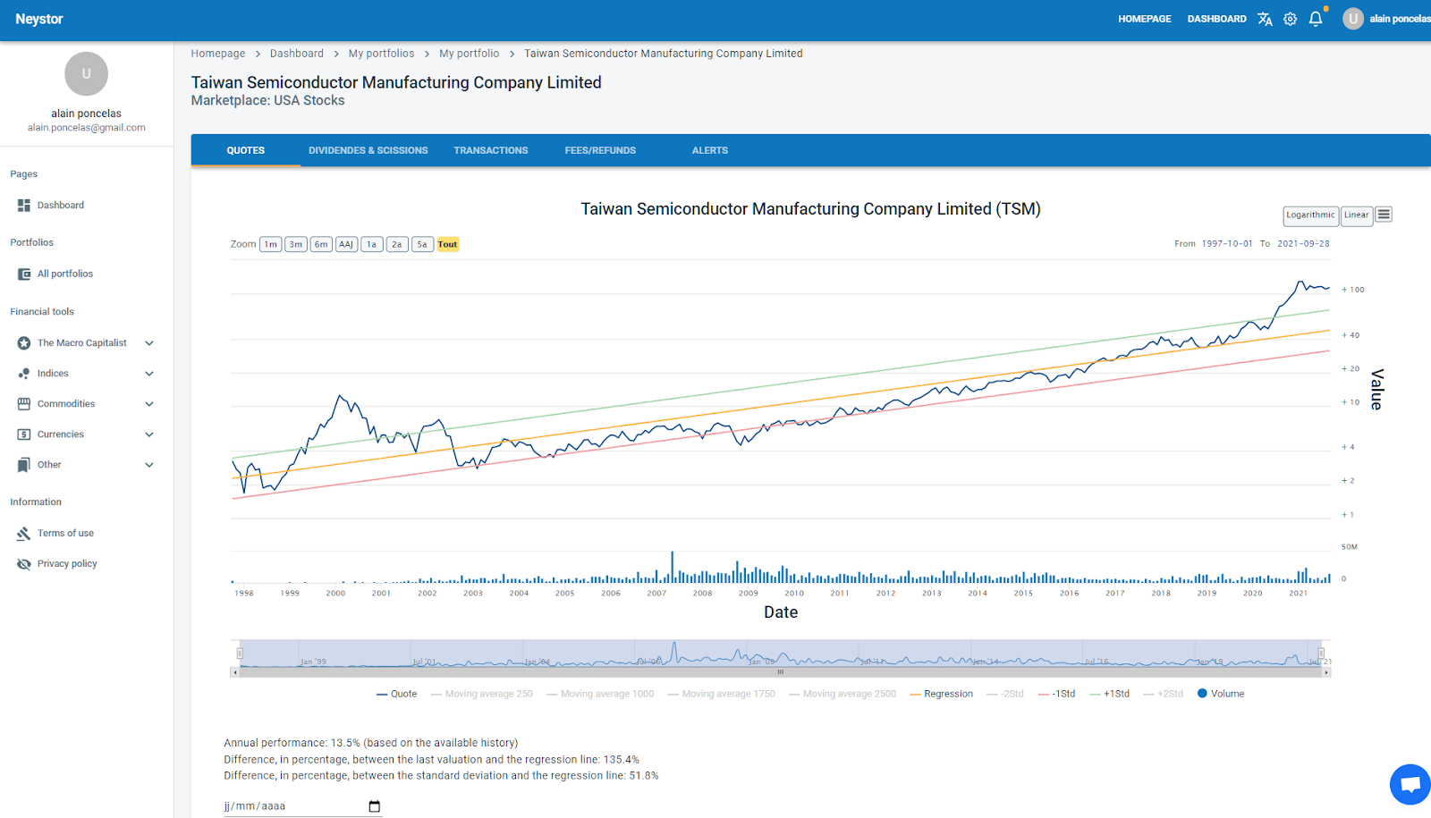This screenshot has height=818, width=1431.
Task: Click right handle of chart navigator
Action: click(x=1321, y=654)
